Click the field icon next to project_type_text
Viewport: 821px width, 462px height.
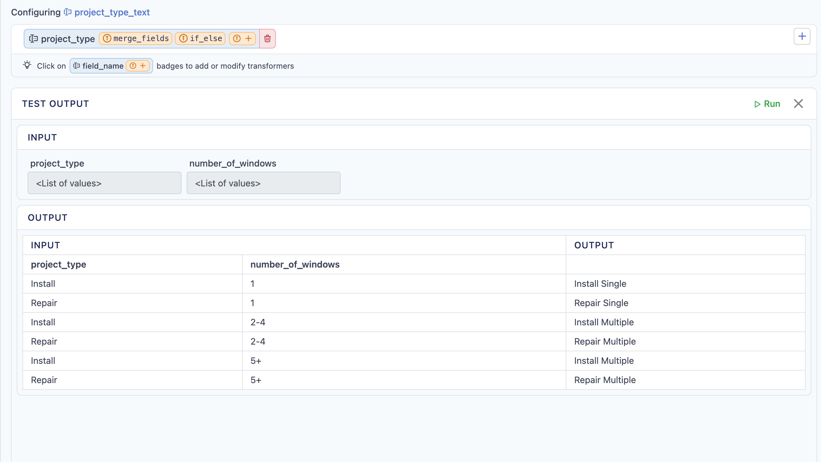68,12
